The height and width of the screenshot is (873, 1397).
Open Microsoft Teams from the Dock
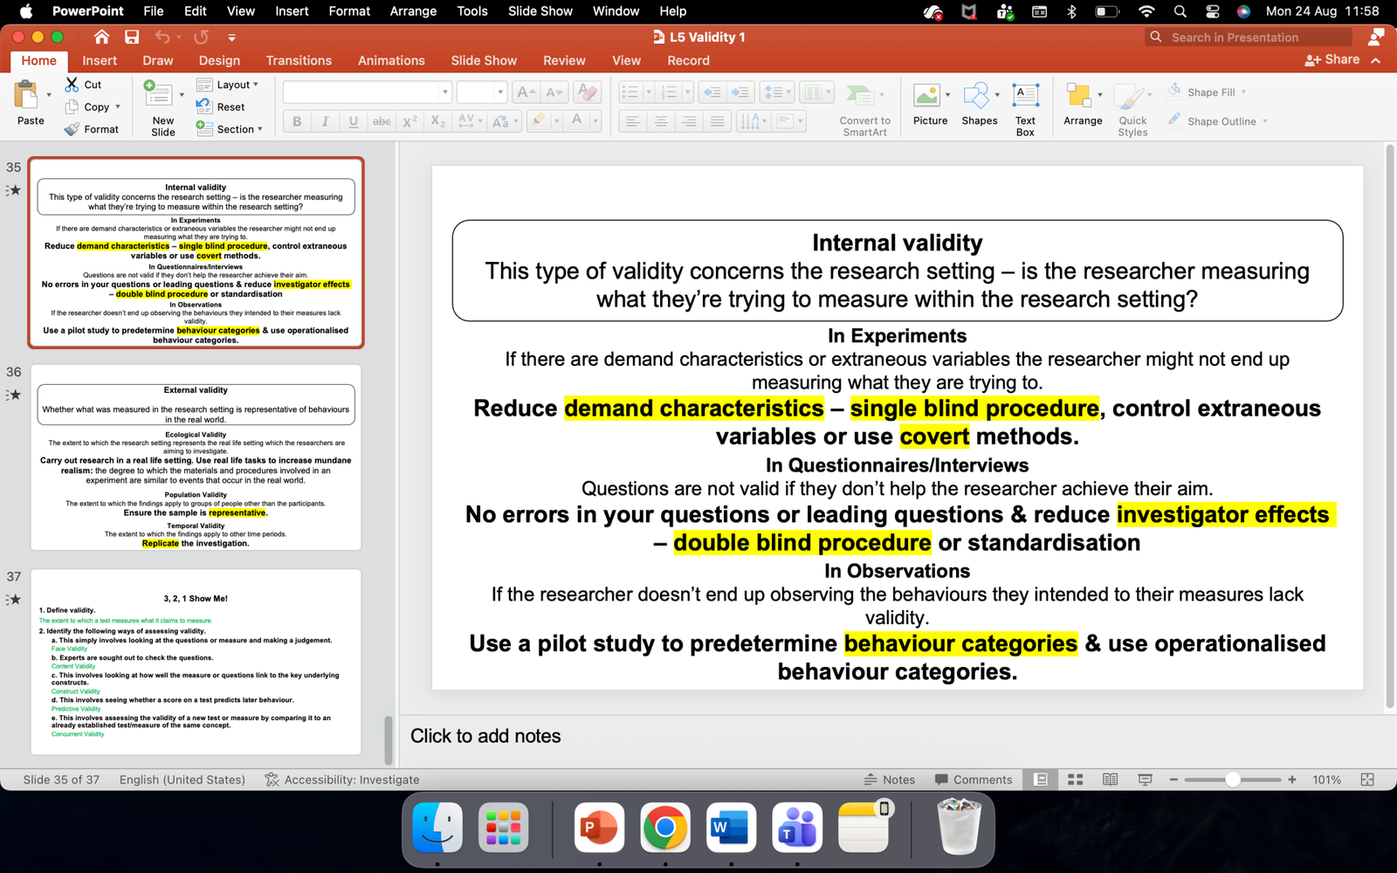click(x=797, y=828)
